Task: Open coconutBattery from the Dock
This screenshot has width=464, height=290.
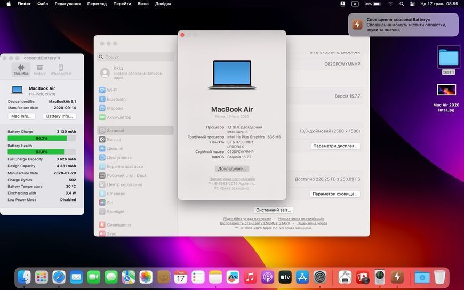Action: click(x=397, y=277)
